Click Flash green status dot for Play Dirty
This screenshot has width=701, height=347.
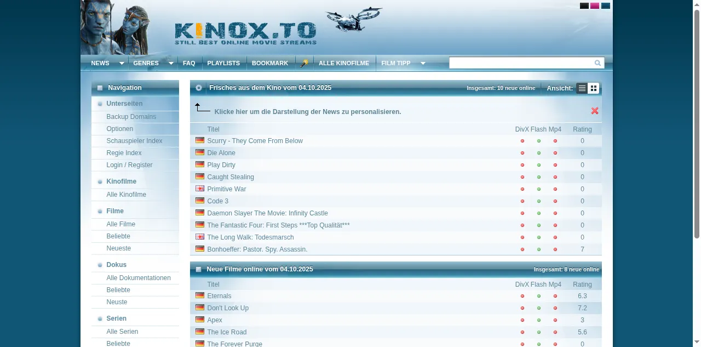tap(539, 165)
